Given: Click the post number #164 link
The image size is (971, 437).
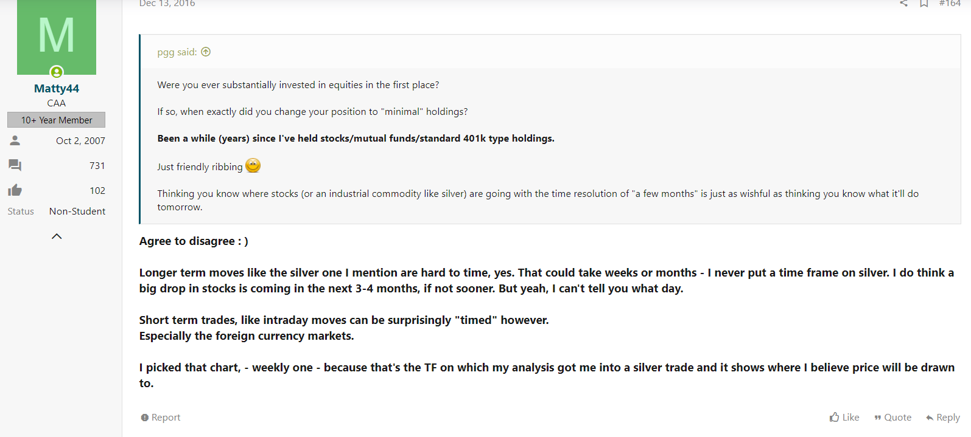Looking at the screenshot, I should click(x=950, y=3).
